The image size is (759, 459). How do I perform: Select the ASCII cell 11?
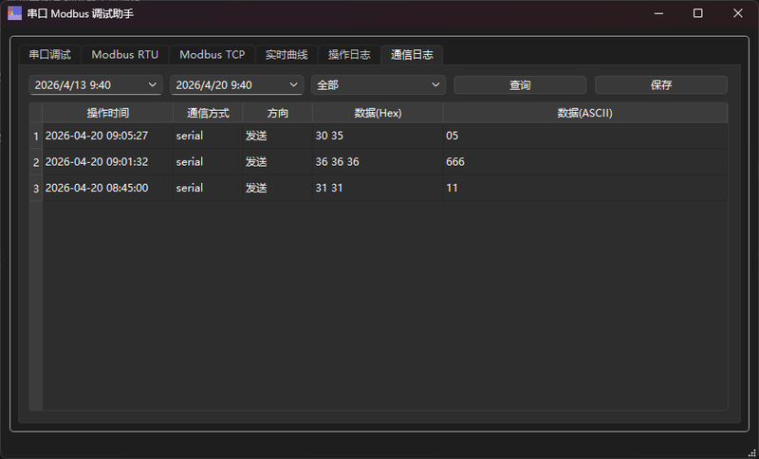[x=585, y=188]
